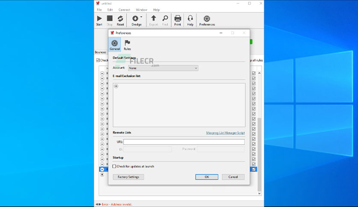Click into the Remote Lists URL field

[184, 142]
